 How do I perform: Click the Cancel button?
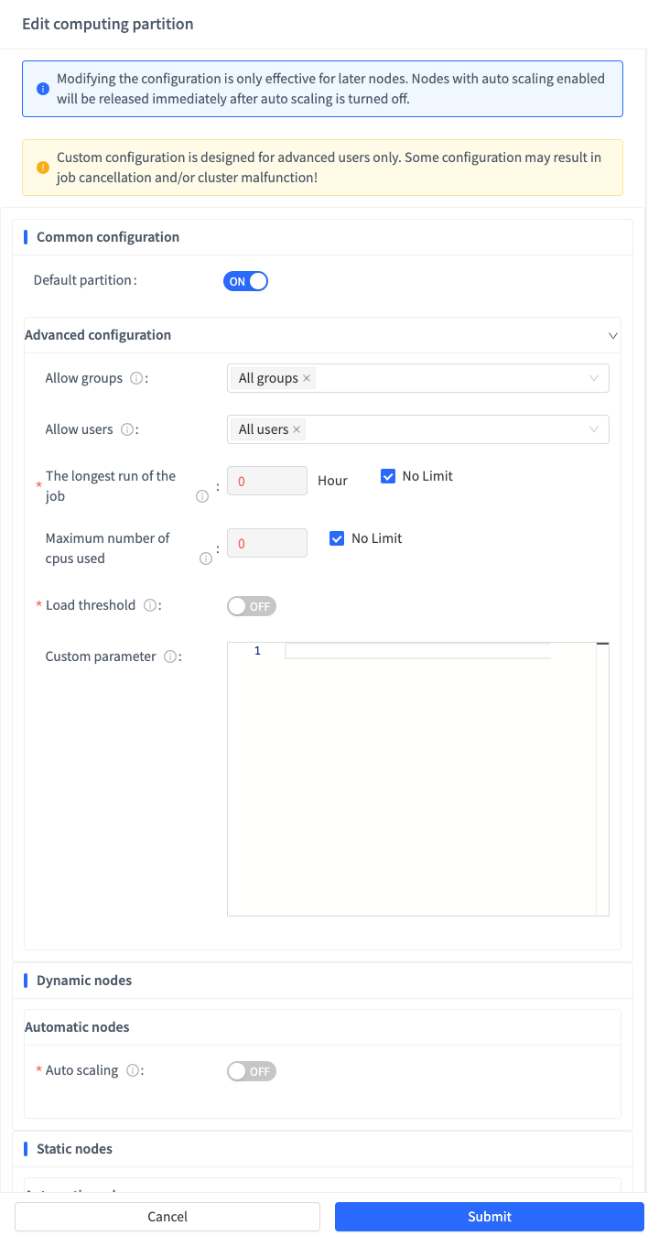[x=167, y=1217]
